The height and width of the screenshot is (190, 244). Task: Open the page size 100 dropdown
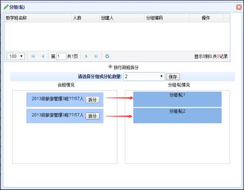[16, 56]
